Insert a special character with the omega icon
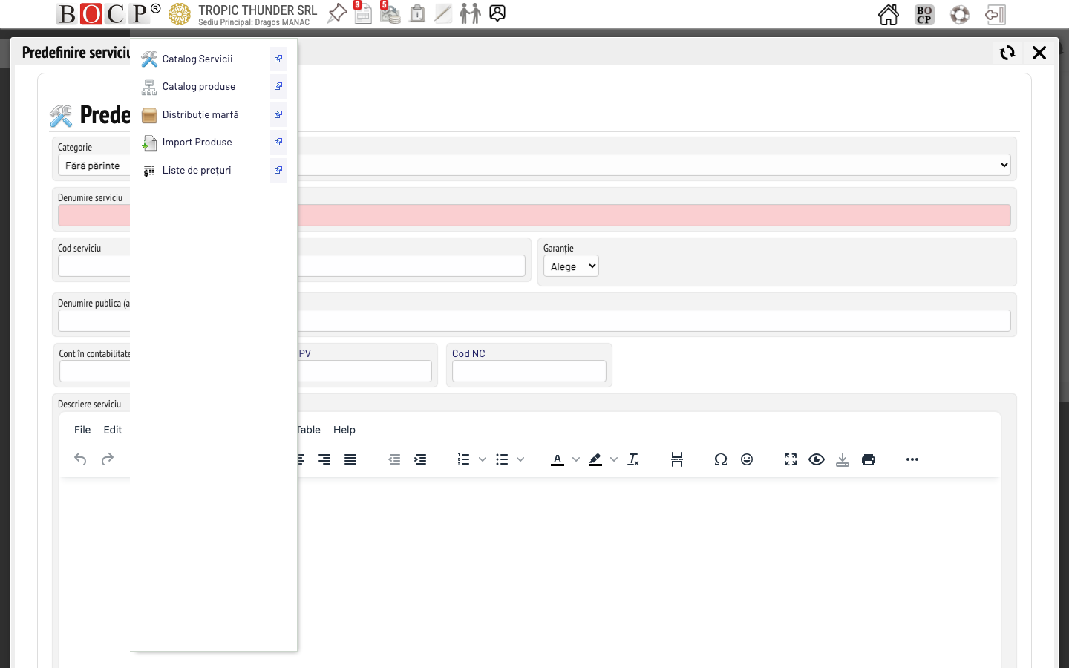The width and height of the screenshot is (1069, 668). click(720, 459)
